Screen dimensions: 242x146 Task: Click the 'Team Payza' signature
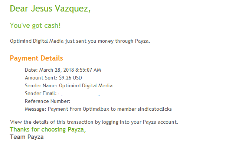(x=27, y=137)
